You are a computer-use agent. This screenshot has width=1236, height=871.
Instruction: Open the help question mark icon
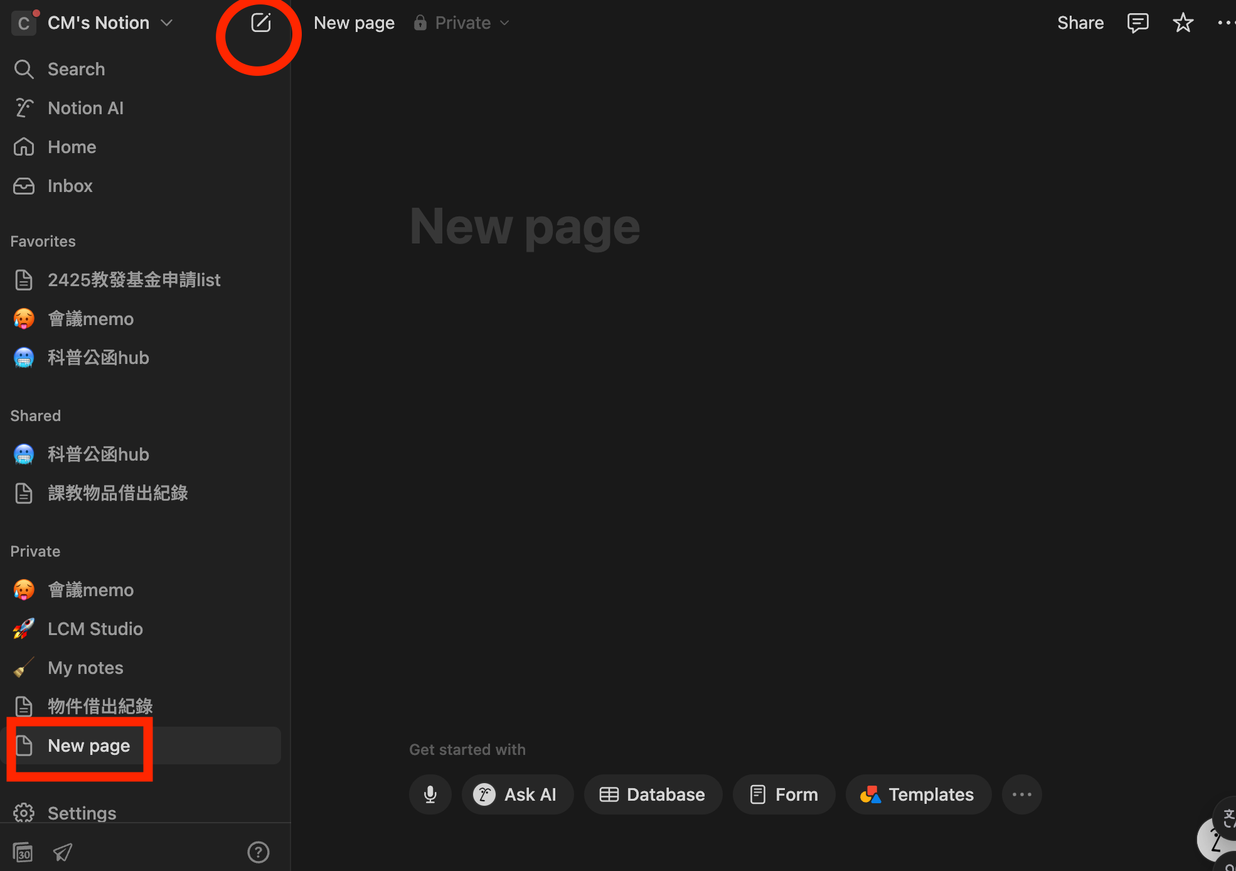pos(258,852)
